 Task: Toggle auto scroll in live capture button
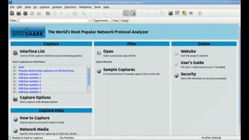tap(133, 13)
